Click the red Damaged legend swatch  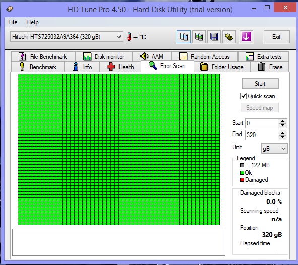[x=242, y=180]
